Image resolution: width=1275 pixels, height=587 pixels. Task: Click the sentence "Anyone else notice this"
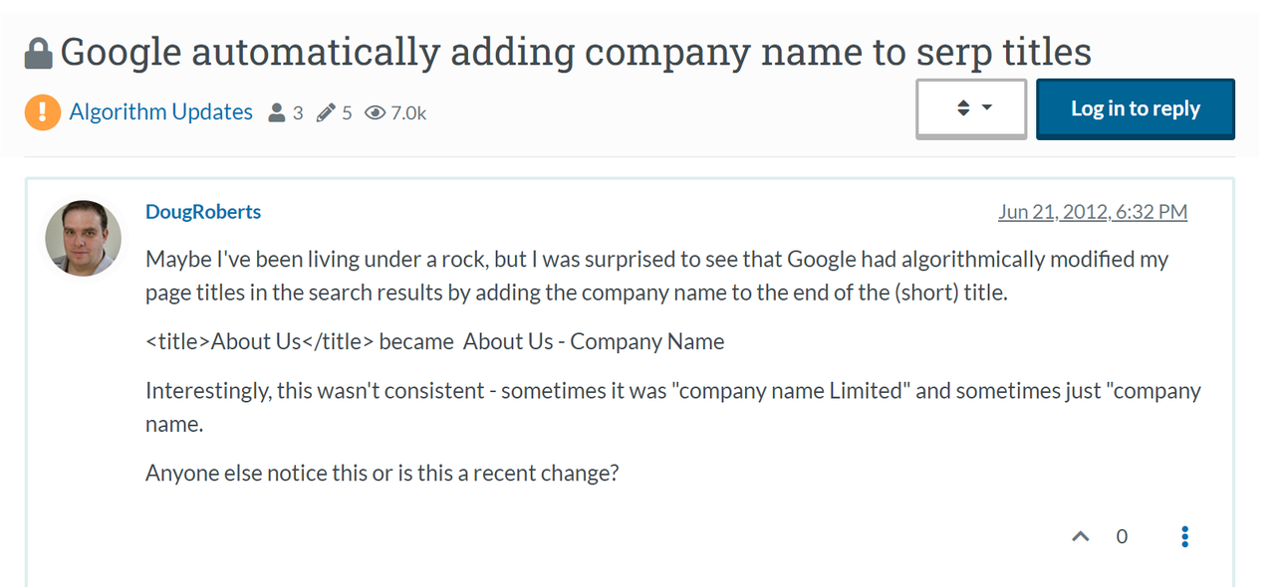(x=382, y=473)
